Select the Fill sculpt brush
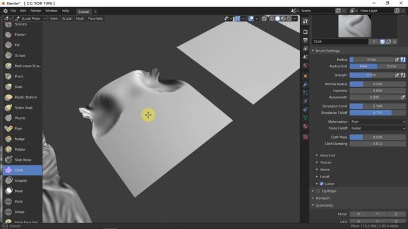 click(22, 45)
